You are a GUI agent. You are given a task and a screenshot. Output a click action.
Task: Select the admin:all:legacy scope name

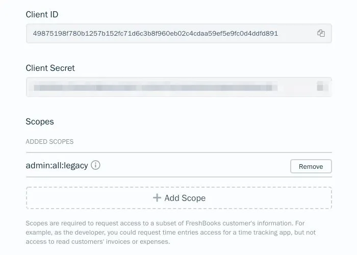pyautogui.click(x=57, y=166)
